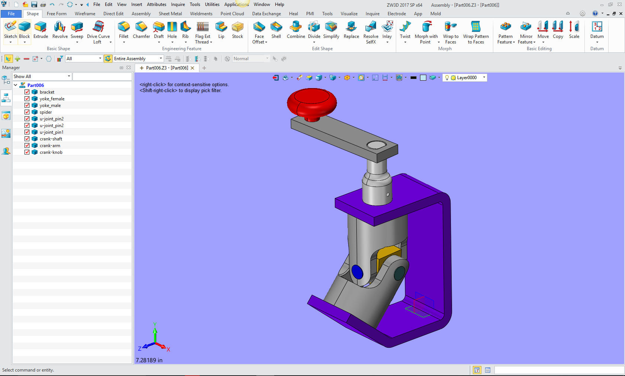This screenshot has width=625, height=376.
Task: Switch to the Sheet Metal tab
Action: tap(170, 14)
